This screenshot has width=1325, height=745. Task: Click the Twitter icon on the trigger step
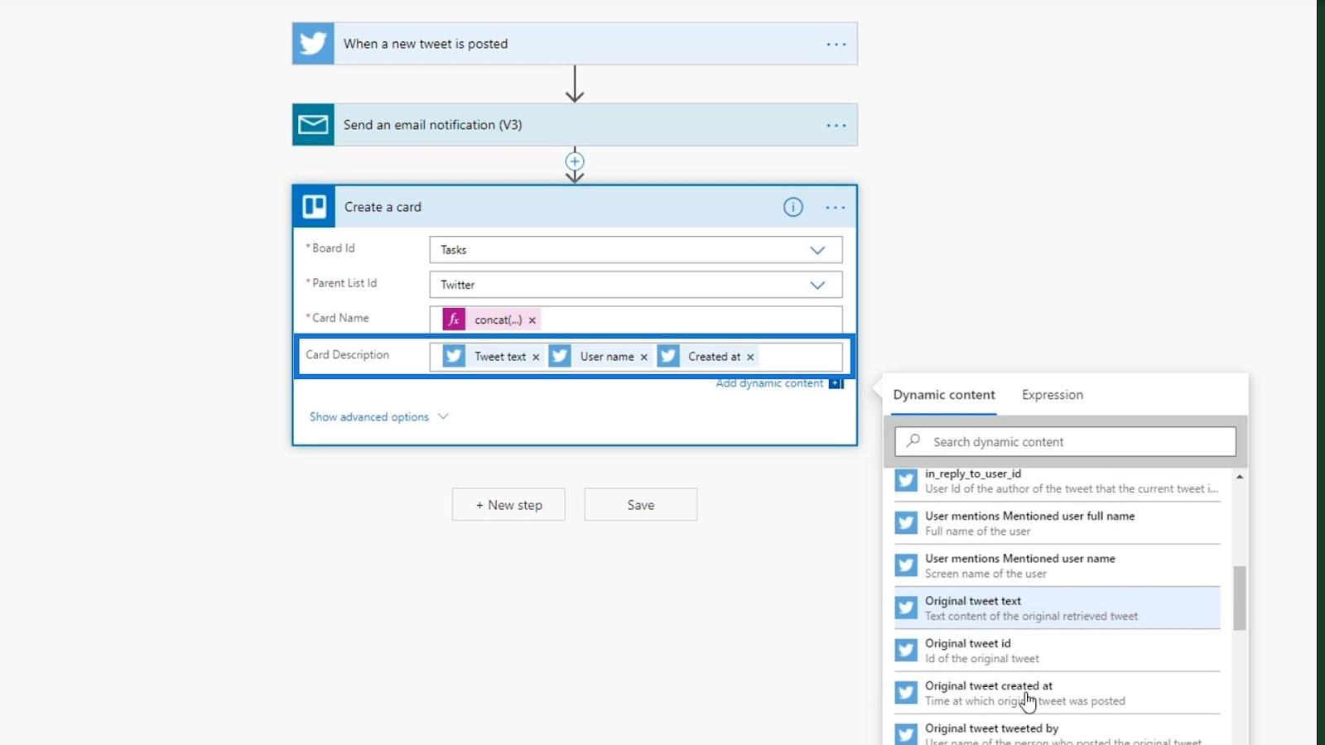click(313, 43)
